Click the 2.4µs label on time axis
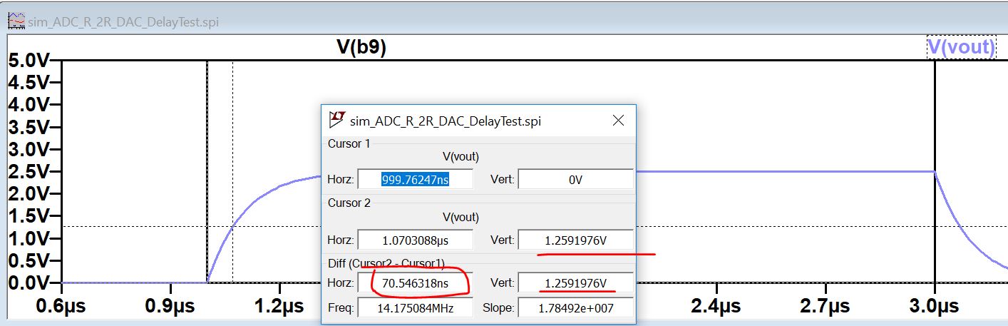This screenshot has width=1008, height=326. coord(716,307)
